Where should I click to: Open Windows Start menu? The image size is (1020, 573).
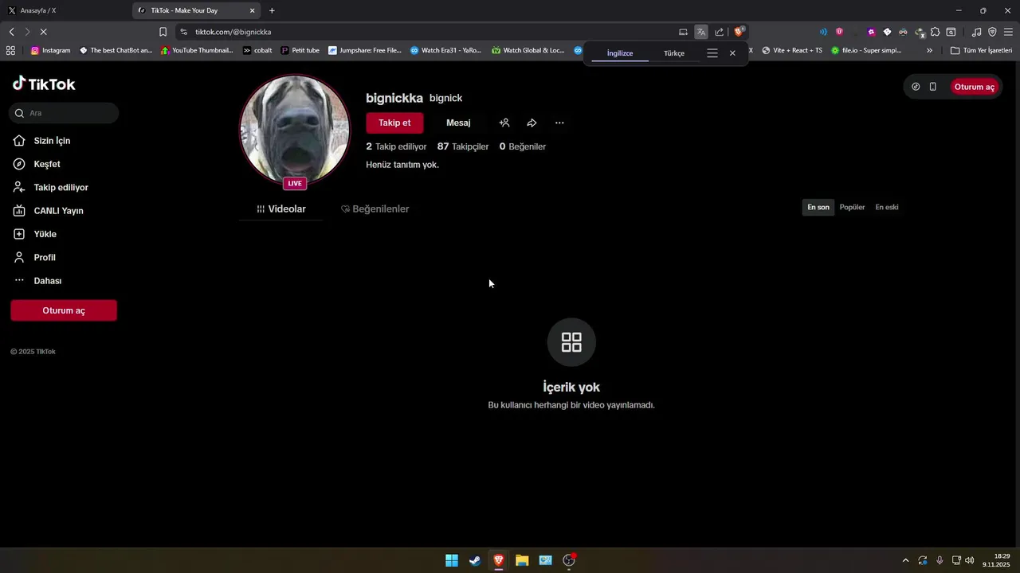pos(452,560)
